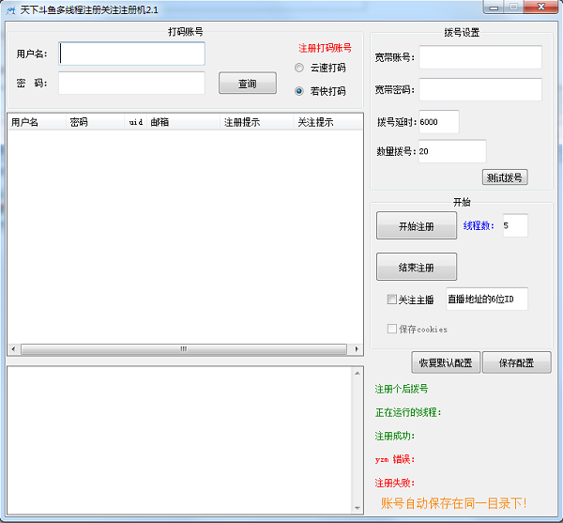Click the 拨号延时 field showing 6000

coord(439,122)
